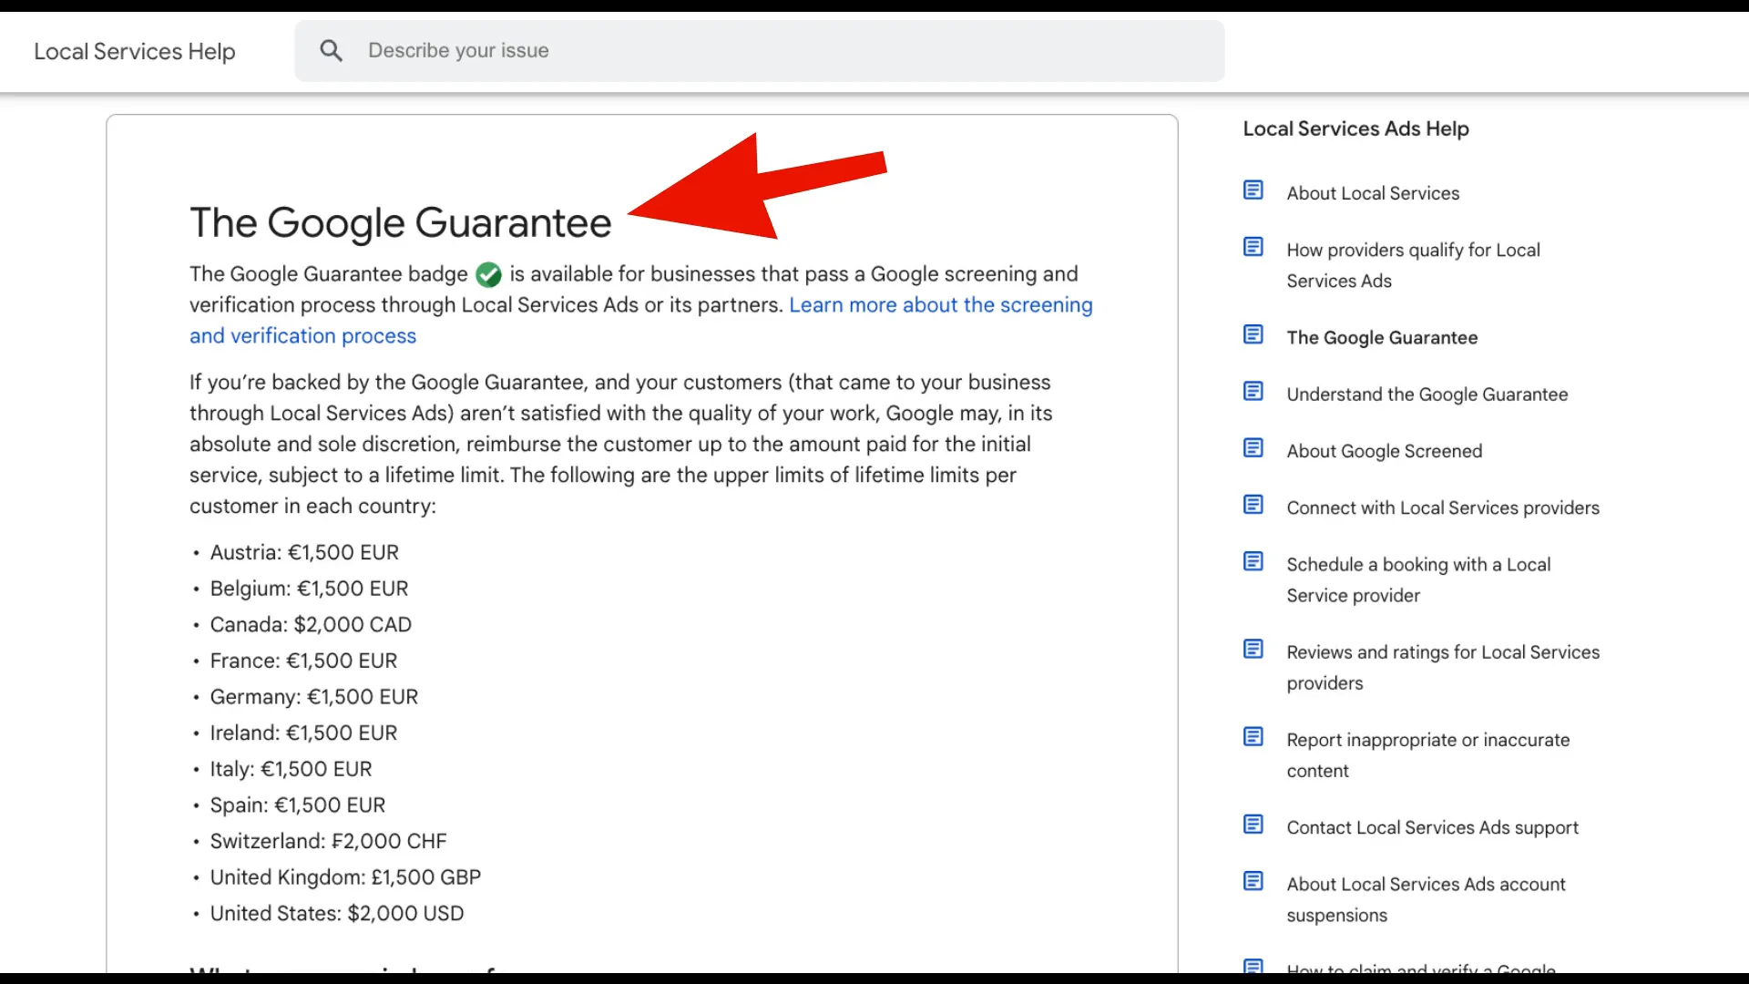Click the document icon beside Report inappropriate content
1749x984 pixels.
tap(1253, 737)
